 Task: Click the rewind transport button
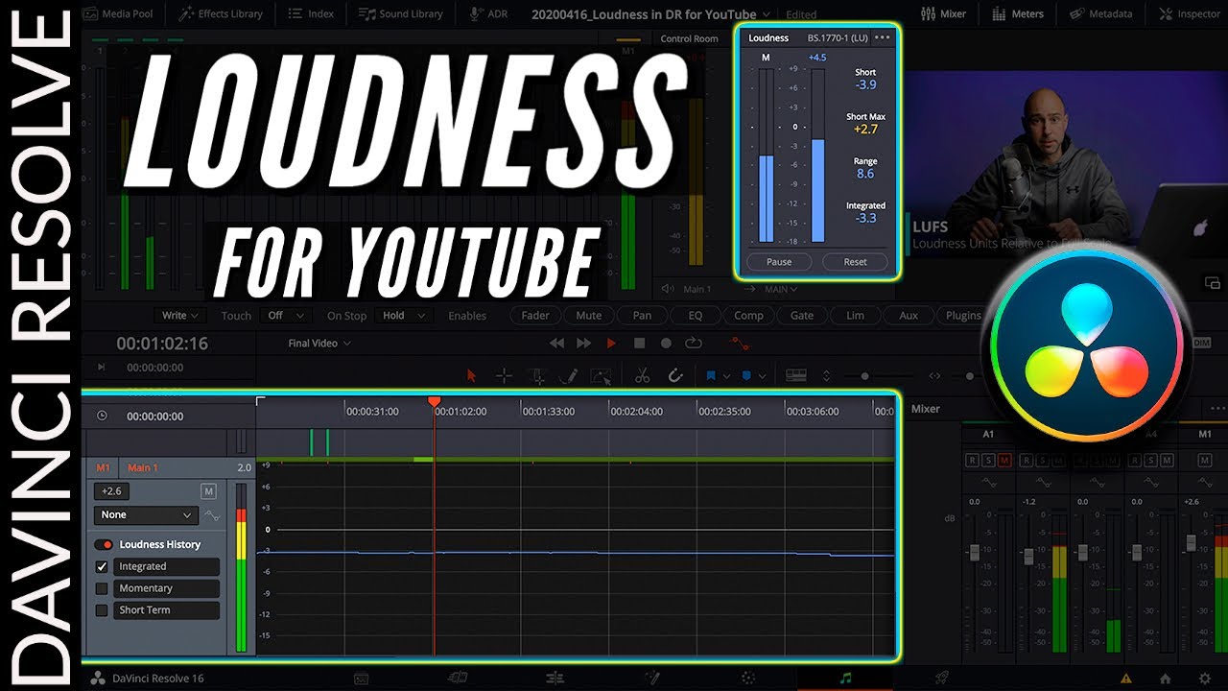(x=556, y=343)
